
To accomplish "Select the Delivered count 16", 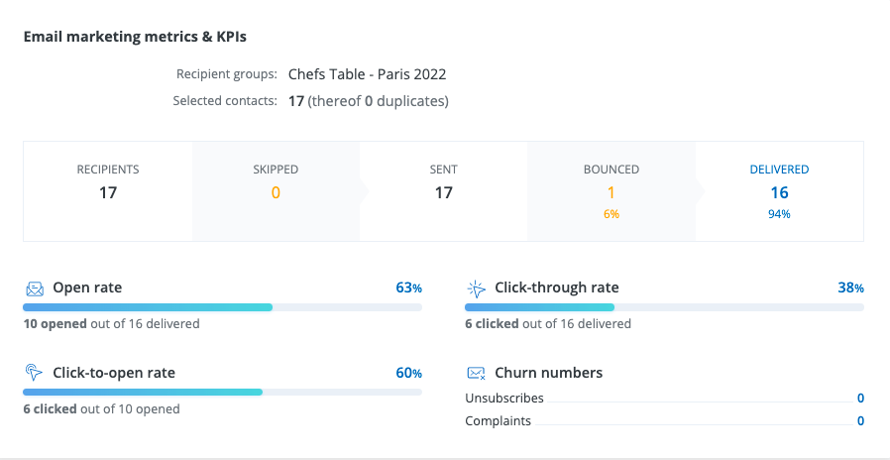I will [x=779, y=192].
